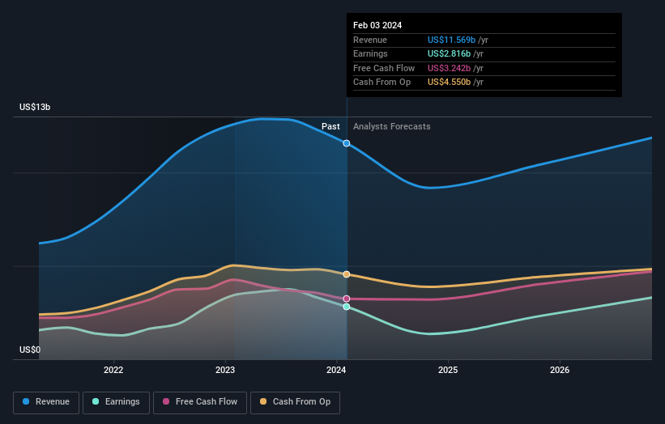Select the Free Cash Flow data point marker

347,299
